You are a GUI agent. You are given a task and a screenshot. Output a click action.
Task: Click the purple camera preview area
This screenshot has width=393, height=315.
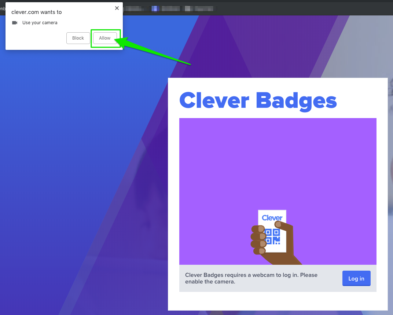(278, 158)
